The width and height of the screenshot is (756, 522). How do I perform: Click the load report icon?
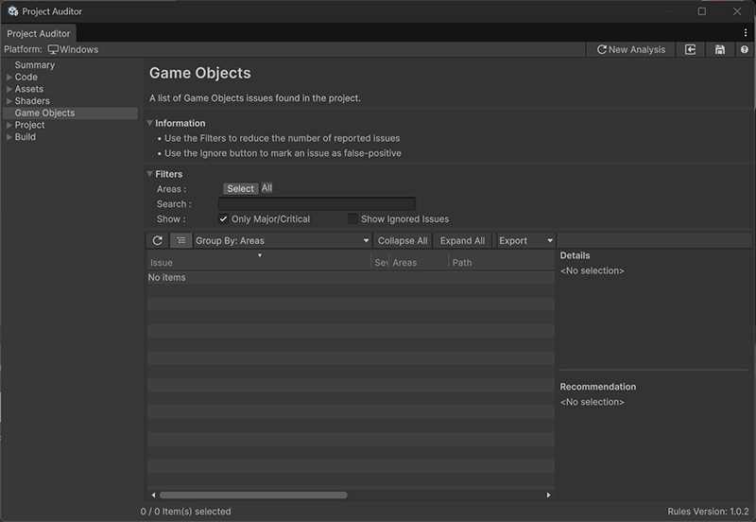coord(690,50)
